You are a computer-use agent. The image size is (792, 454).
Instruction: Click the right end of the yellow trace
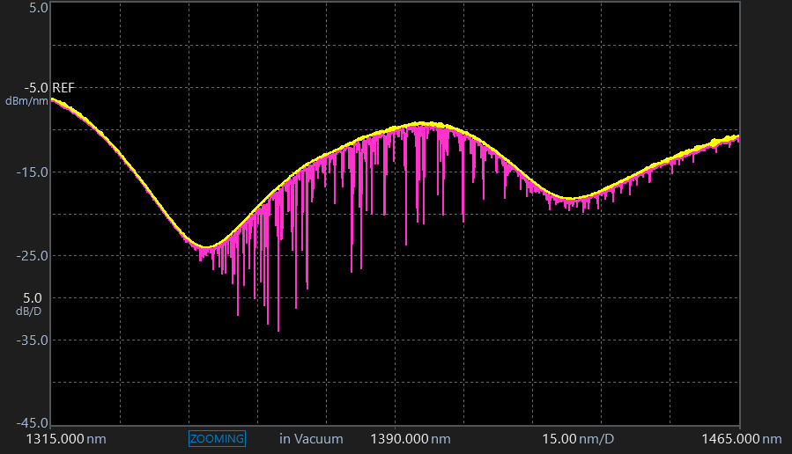(x=736, y=136)
